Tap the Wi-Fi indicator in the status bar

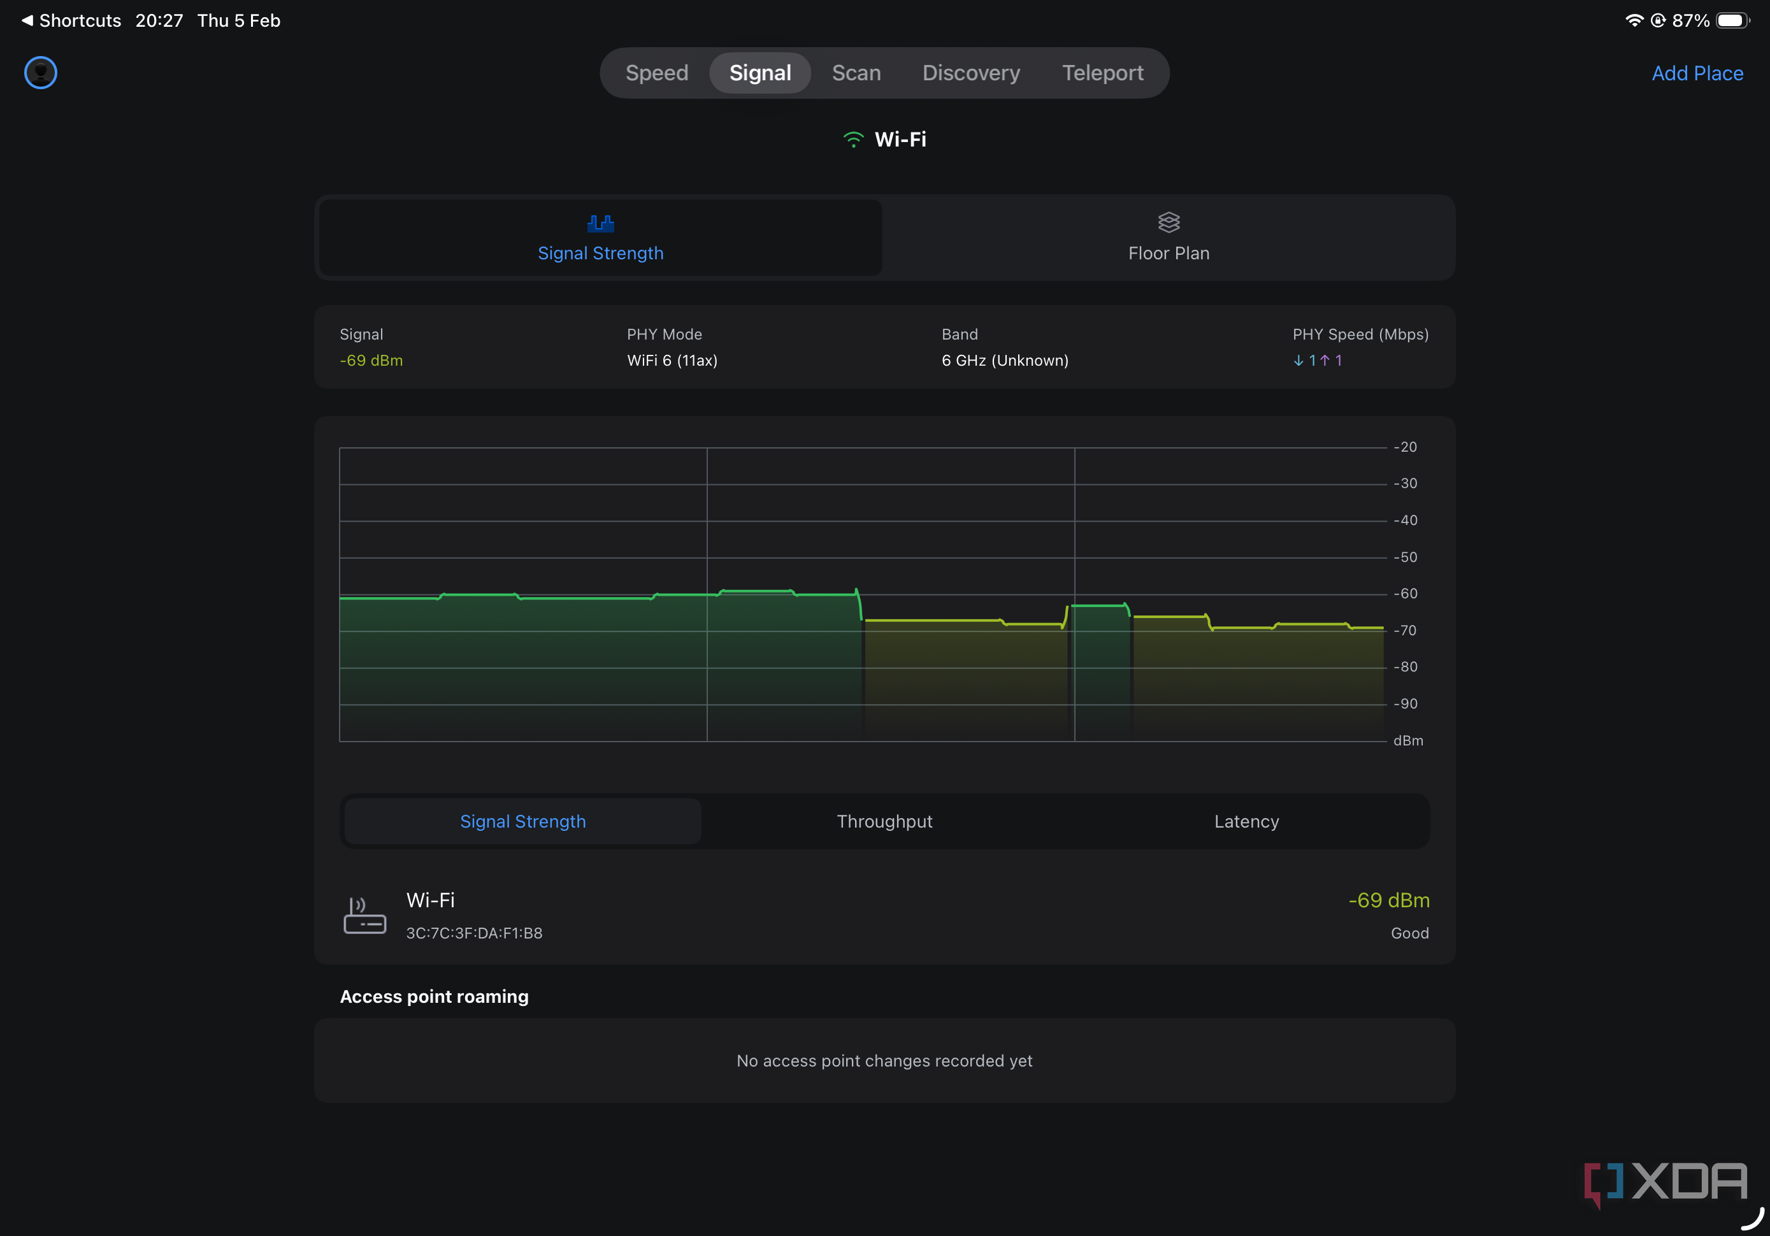[1634, 20]
